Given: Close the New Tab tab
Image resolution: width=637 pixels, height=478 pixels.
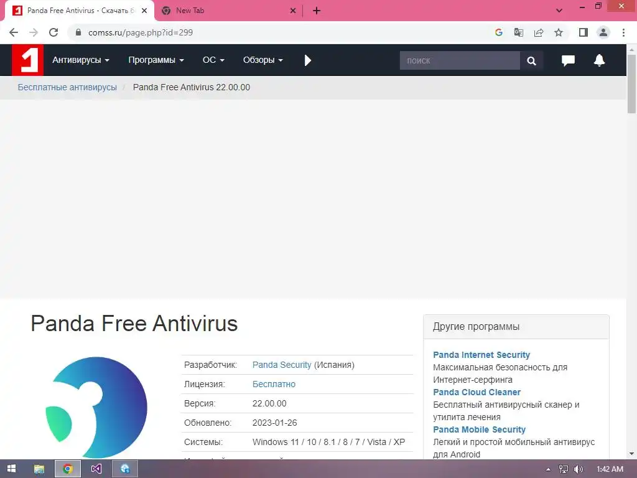Looking at the screenshot, I should pyautogui.click(x=293, y=11).
